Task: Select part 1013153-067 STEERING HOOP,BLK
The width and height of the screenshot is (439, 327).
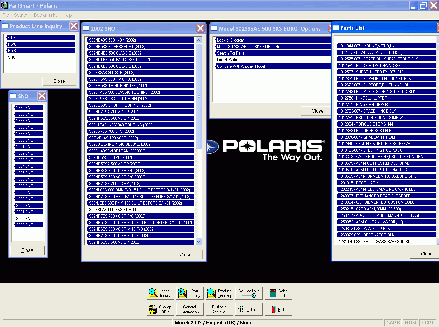Action: coord(386,150)
